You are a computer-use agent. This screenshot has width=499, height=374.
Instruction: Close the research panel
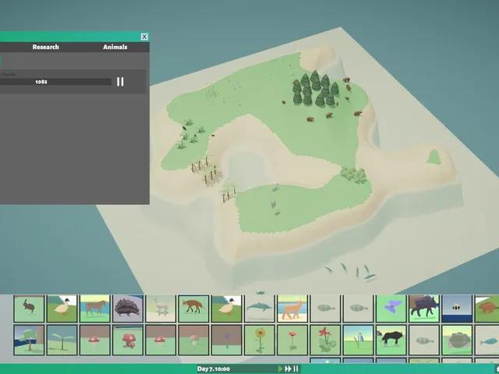pyautogui.click(x=144, y=37)
